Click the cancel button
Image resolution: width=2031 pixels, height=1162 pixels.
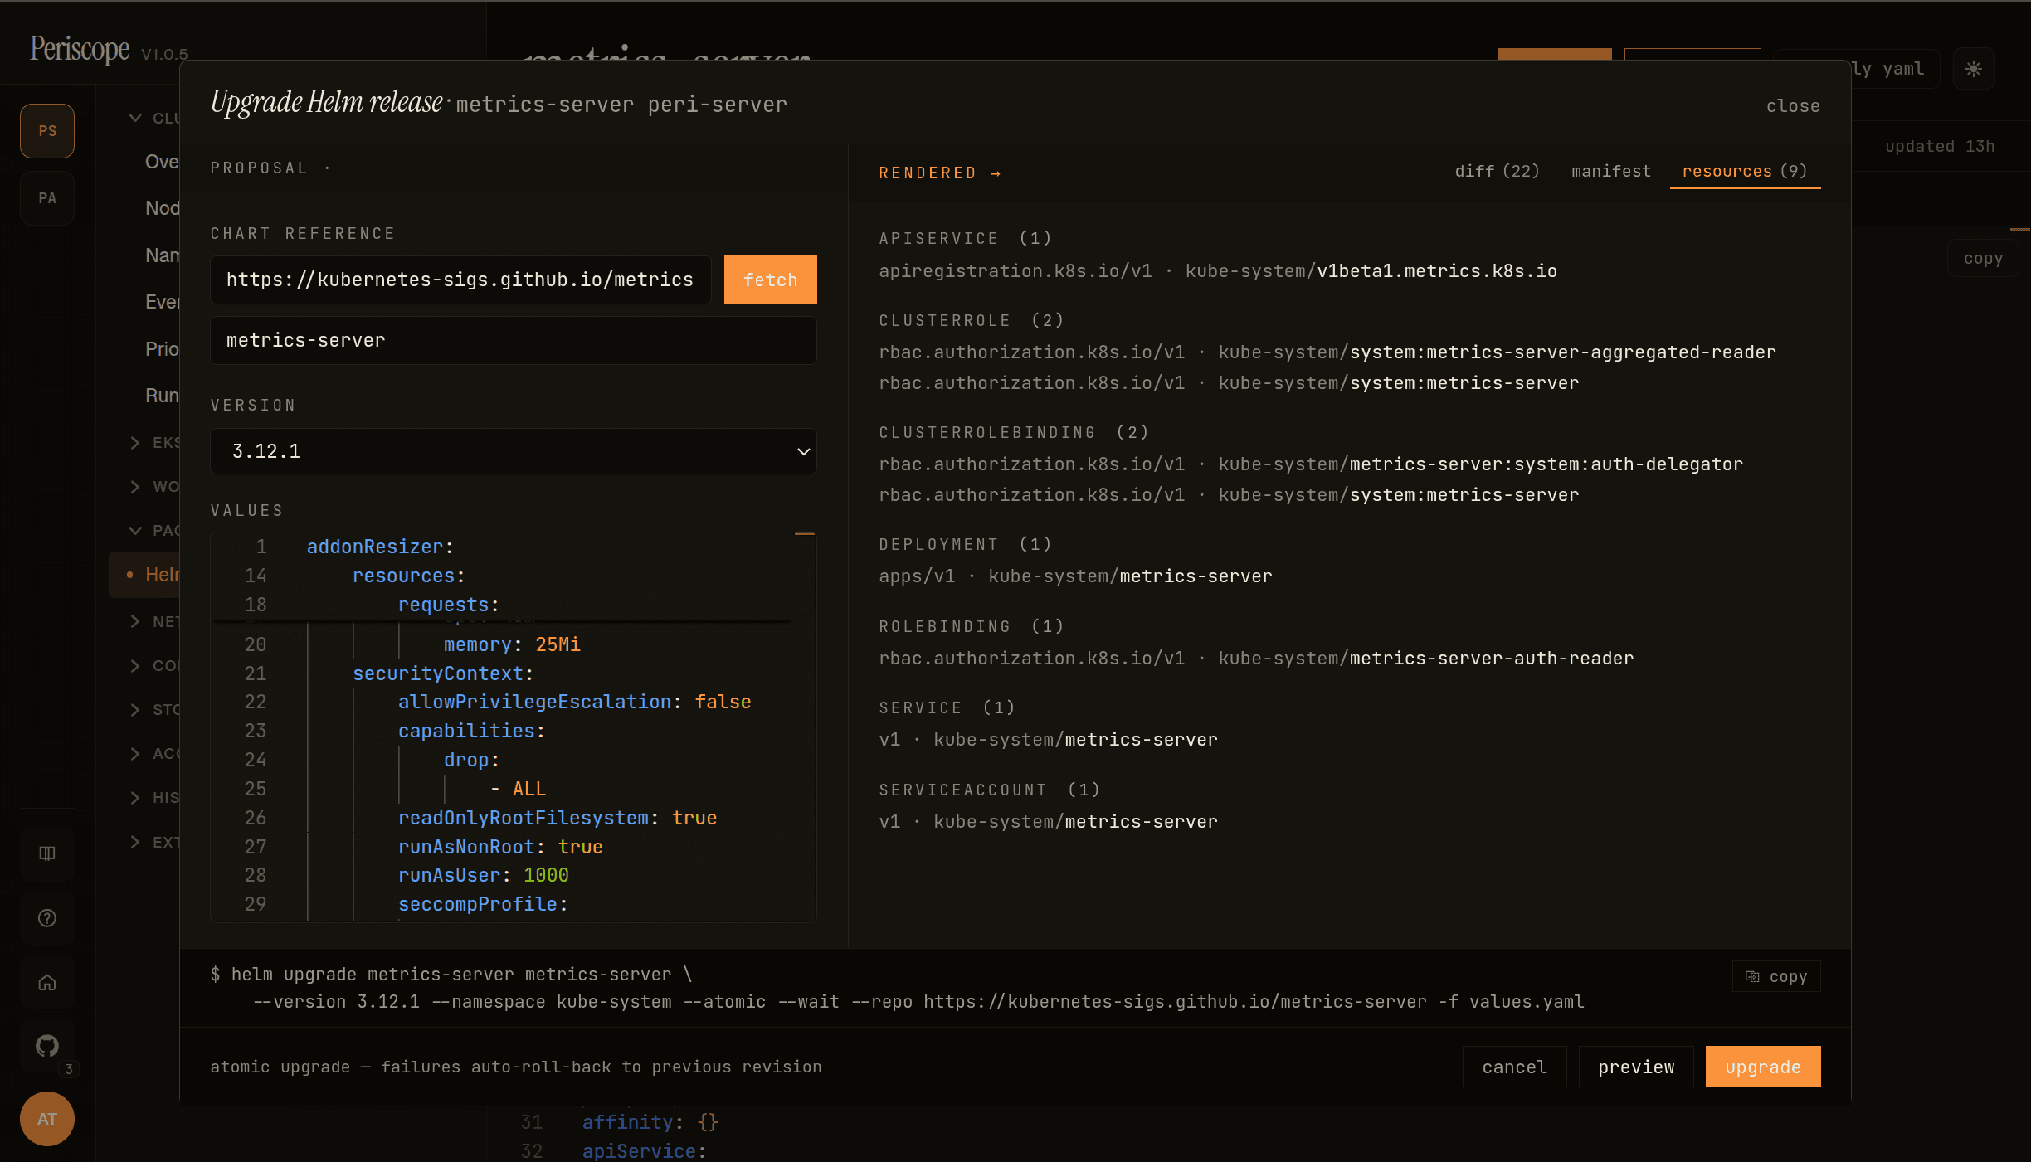pos(1514,1067)
